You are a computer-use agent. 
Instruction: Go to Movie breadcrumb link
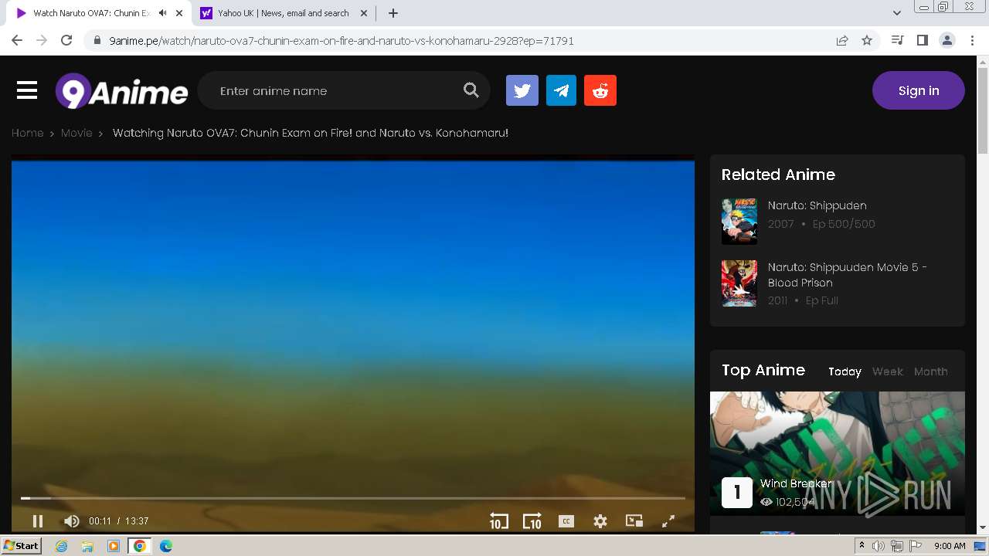point(76,133)
